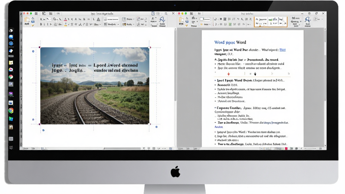345x194 pixels.
Task: Click the gold checkmark icon below left window Paste
Action: click(33, 26)
